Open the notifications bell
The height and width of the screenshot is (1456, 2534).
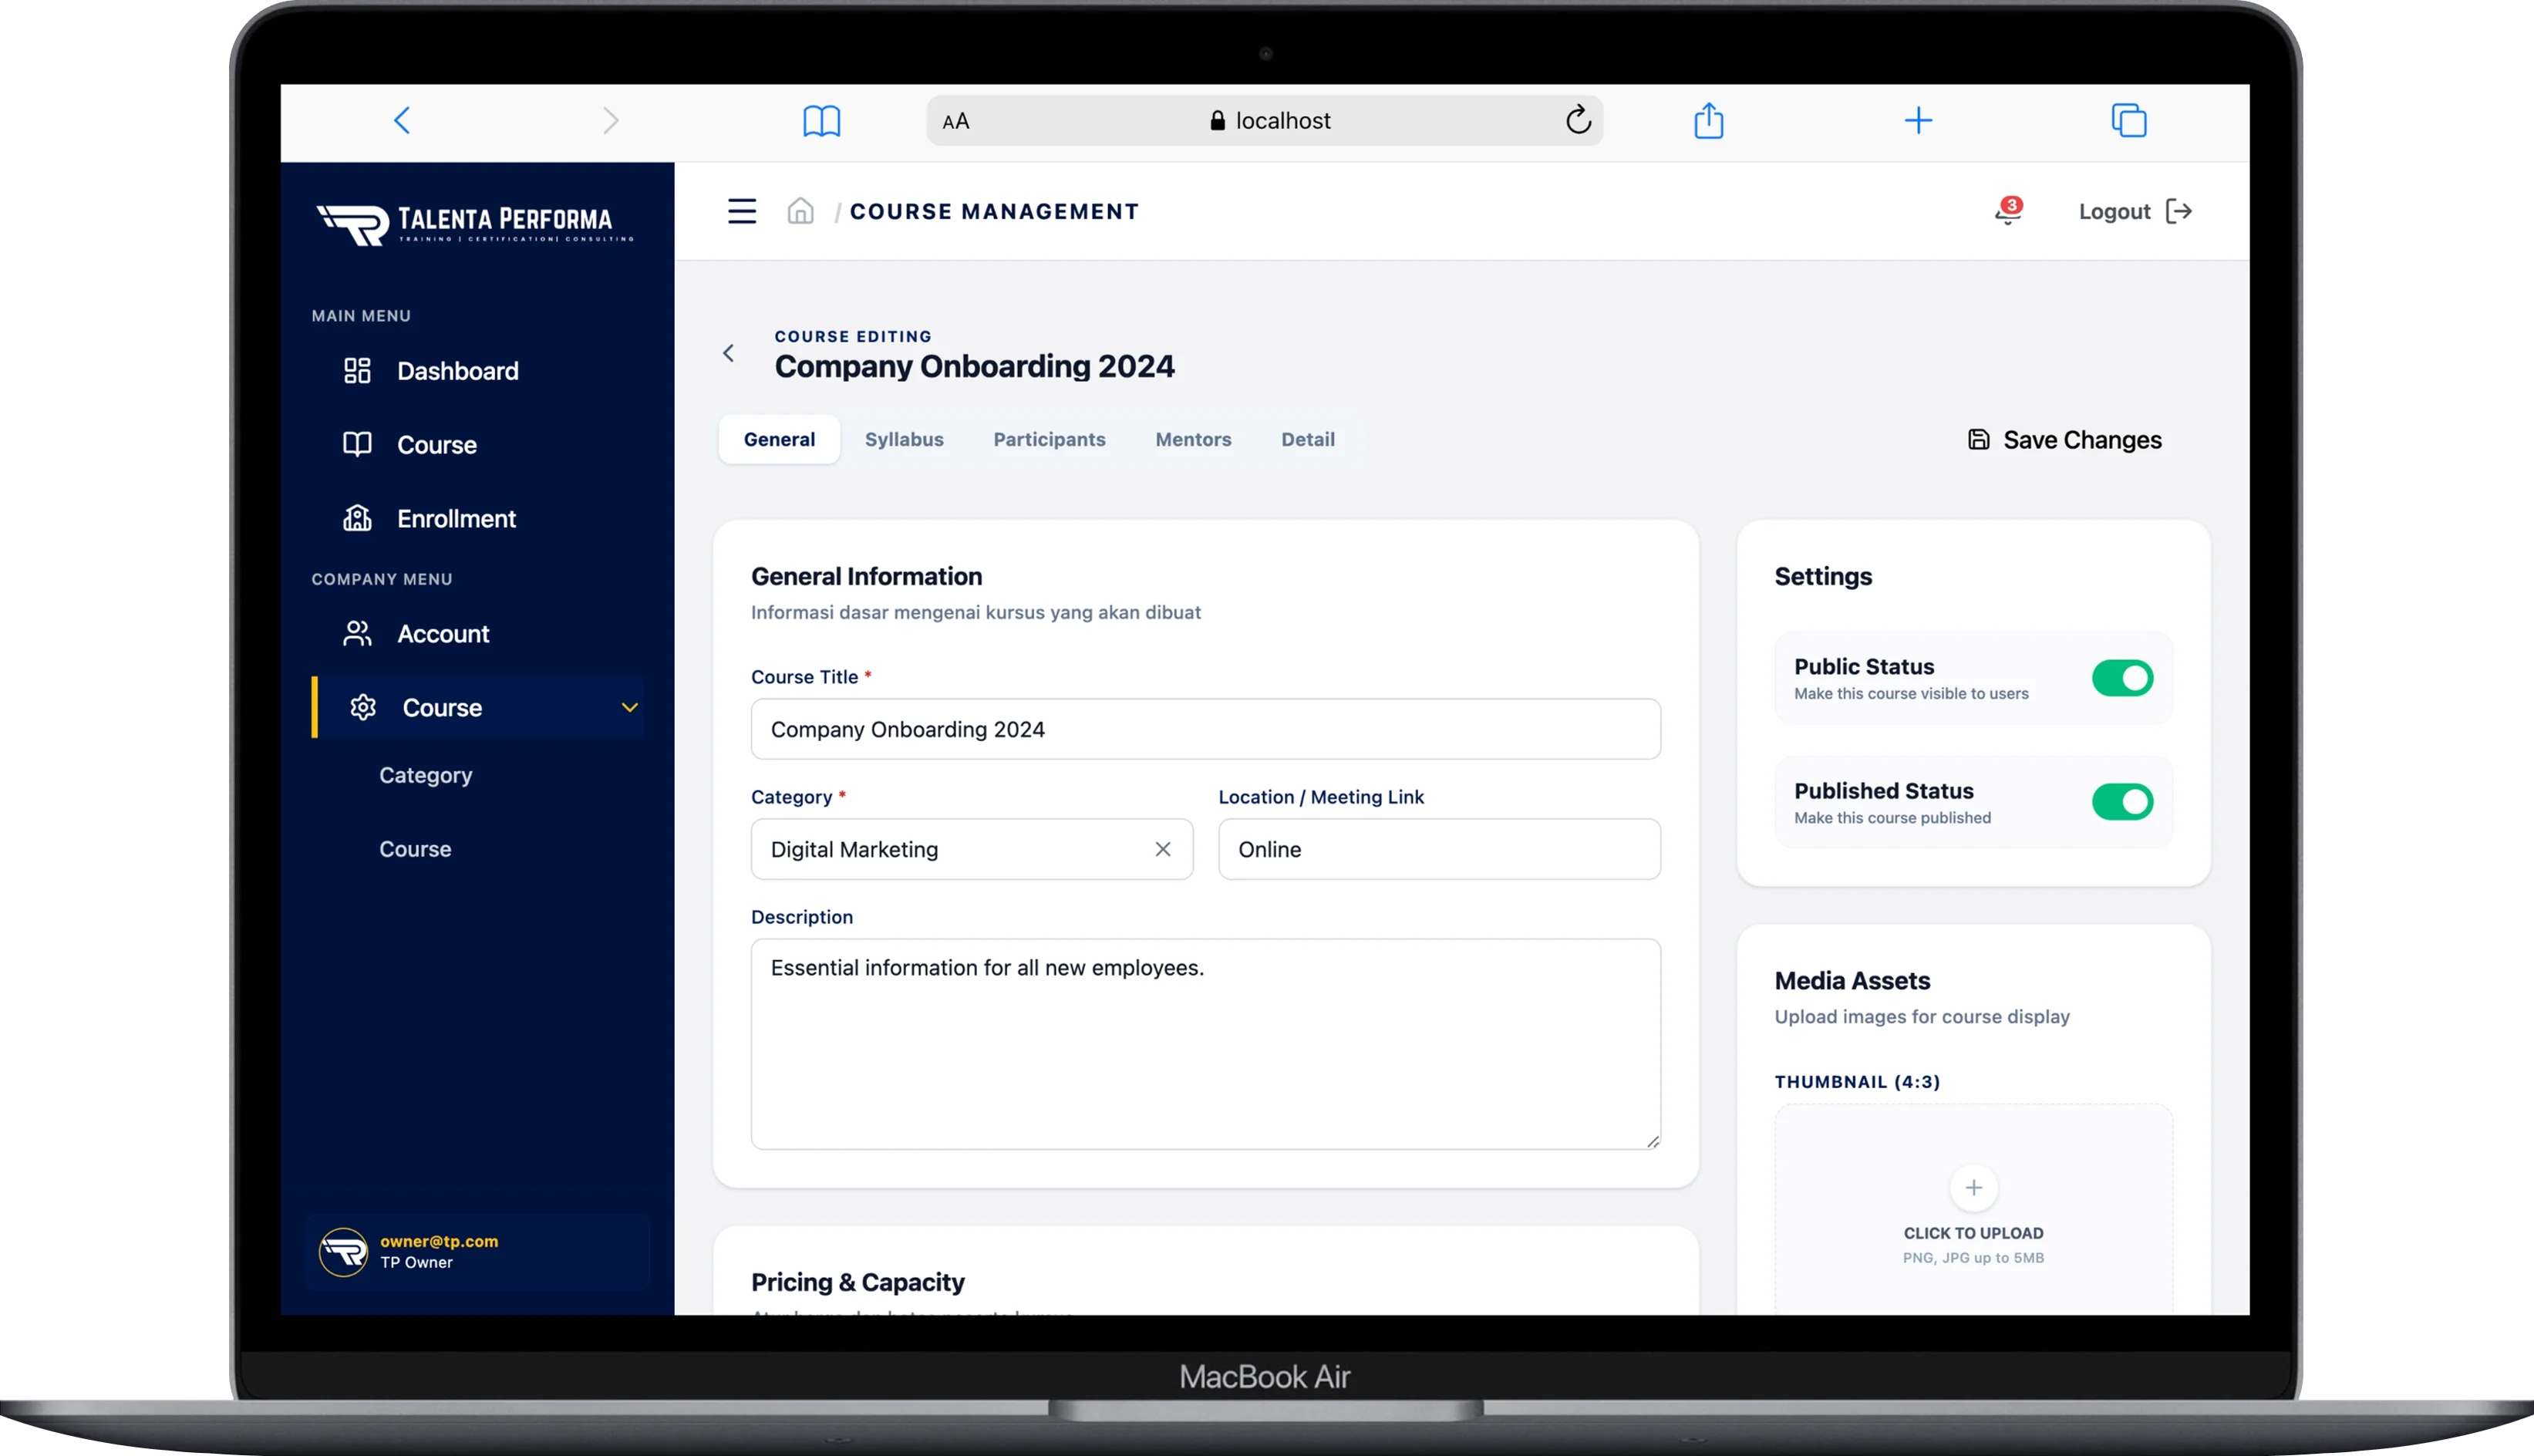tap(2007, 211)
